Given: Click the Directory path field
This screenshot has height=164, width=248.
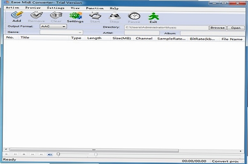Looking at the screenshot, I should tap(167, 27).
